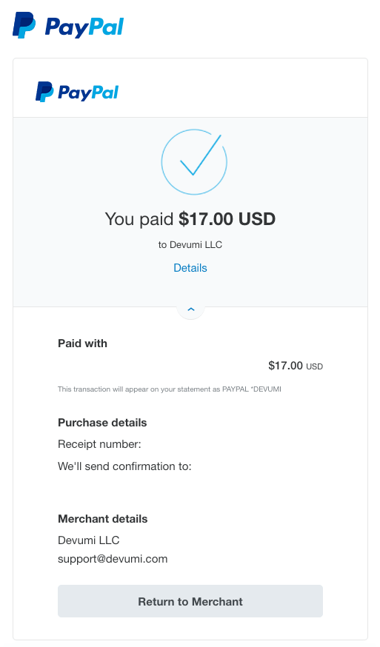The width and height of the screenshot is (380, 647).
Task: Open the Details link
Action: coord(190,268)
